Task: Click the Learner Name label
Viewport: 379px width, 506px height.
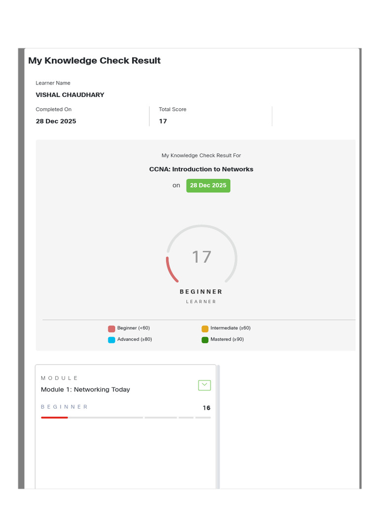Action: [53, 83]
